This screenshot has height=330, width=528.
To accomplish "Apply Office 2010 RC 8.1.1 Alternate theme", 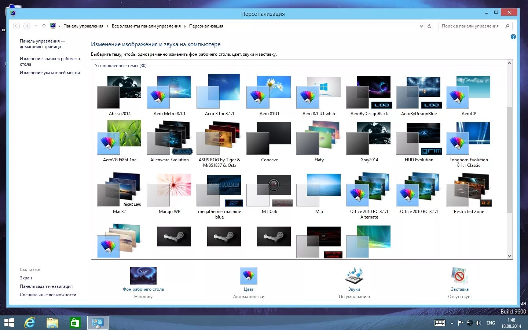I will (x=368, y=195).
